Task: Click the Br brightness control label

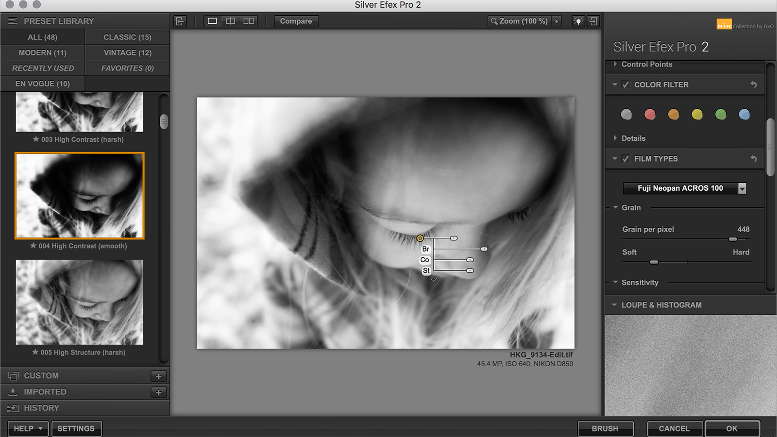Action: (425, 249)
